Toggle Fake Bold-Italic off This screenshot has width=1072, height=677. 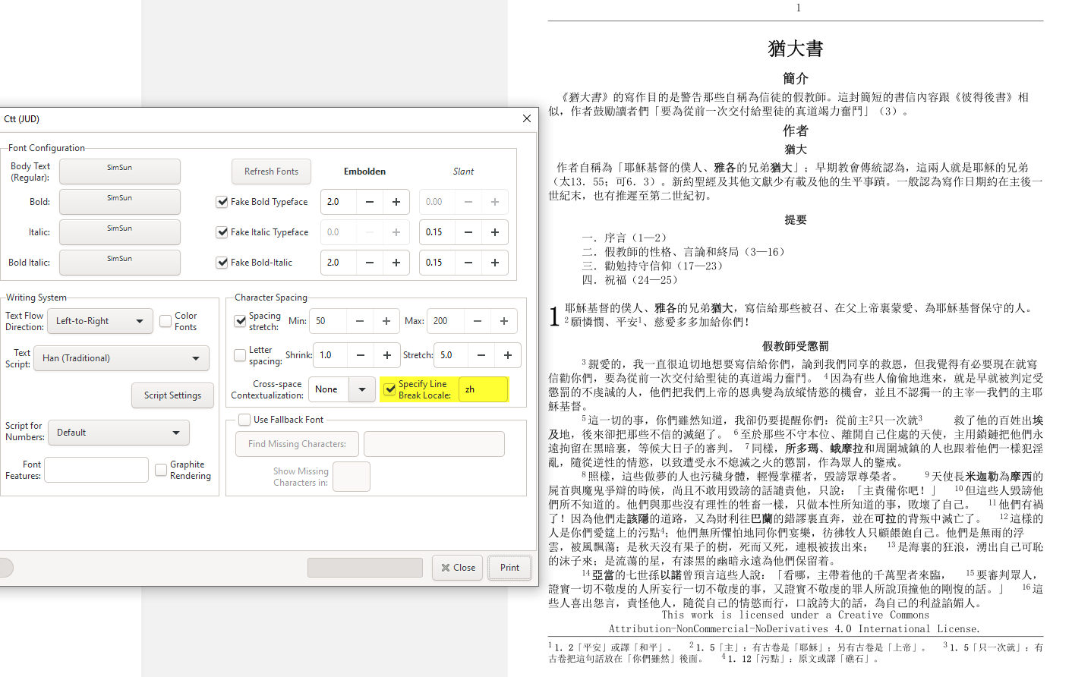(222, 263)
